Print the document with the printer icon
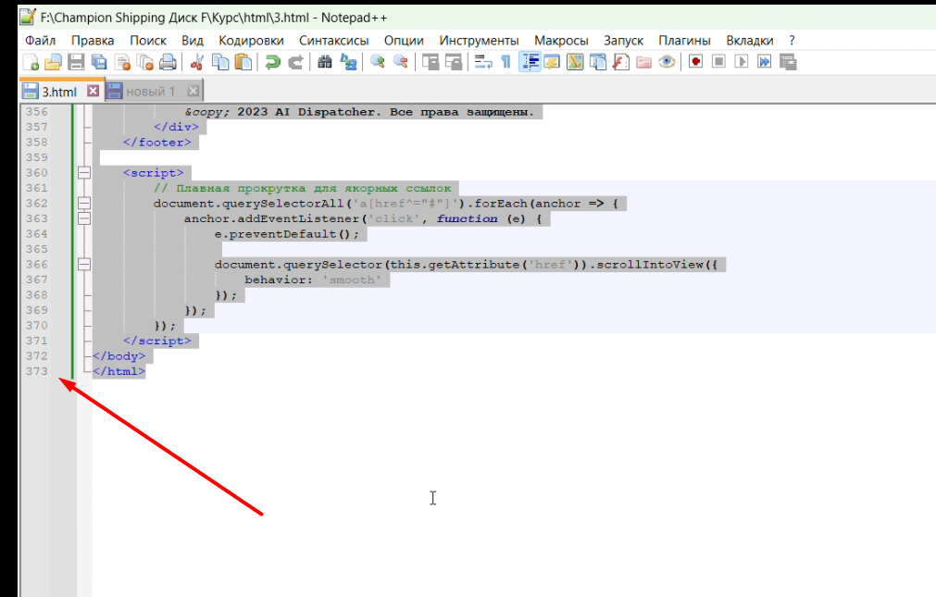936x597 pixels. click(x=168, y=62)
